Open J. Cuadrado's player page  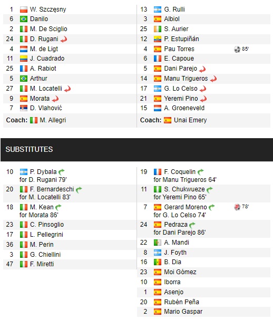(x=47, y=59)
